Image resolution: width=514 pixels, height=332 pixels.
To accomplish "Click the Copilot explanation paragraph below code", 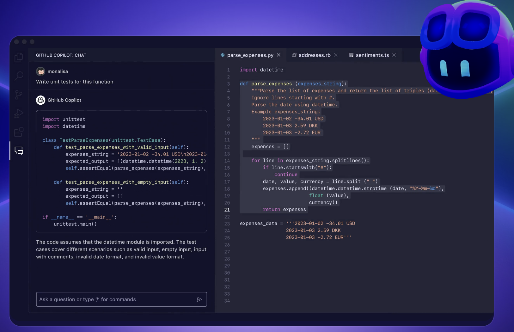I will tap(121, 249).
